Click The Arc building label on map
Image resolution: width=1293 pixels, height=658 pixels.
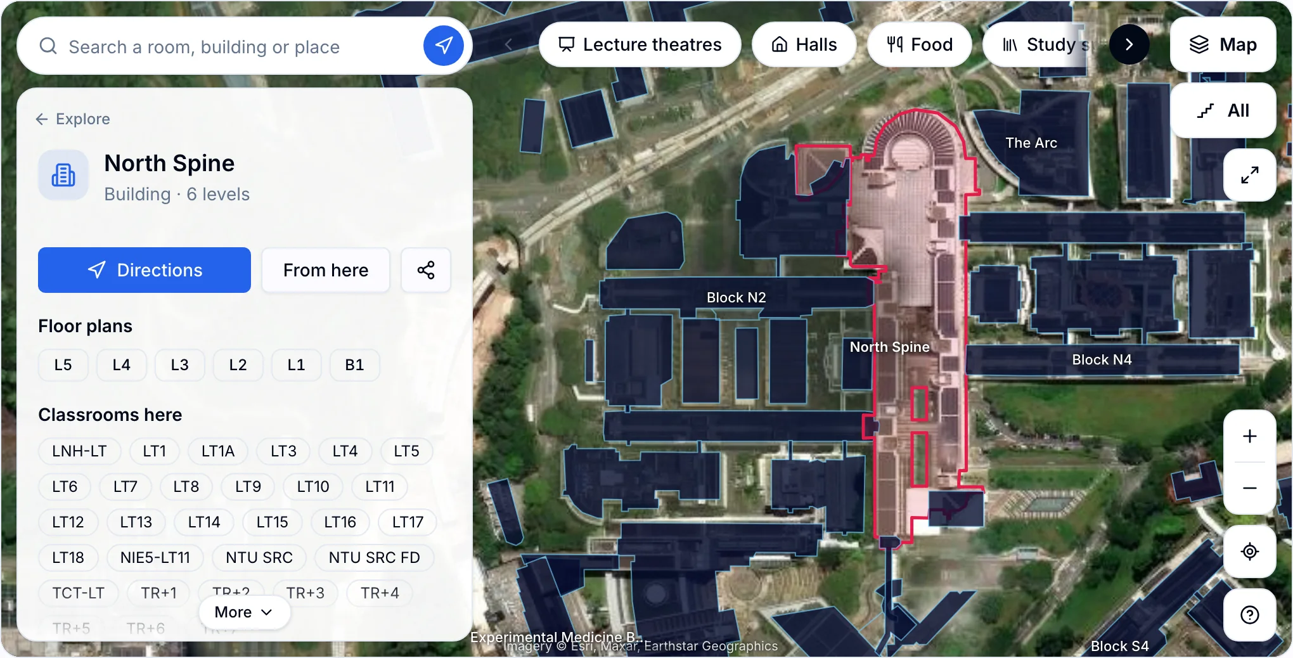coord(1031,143)
